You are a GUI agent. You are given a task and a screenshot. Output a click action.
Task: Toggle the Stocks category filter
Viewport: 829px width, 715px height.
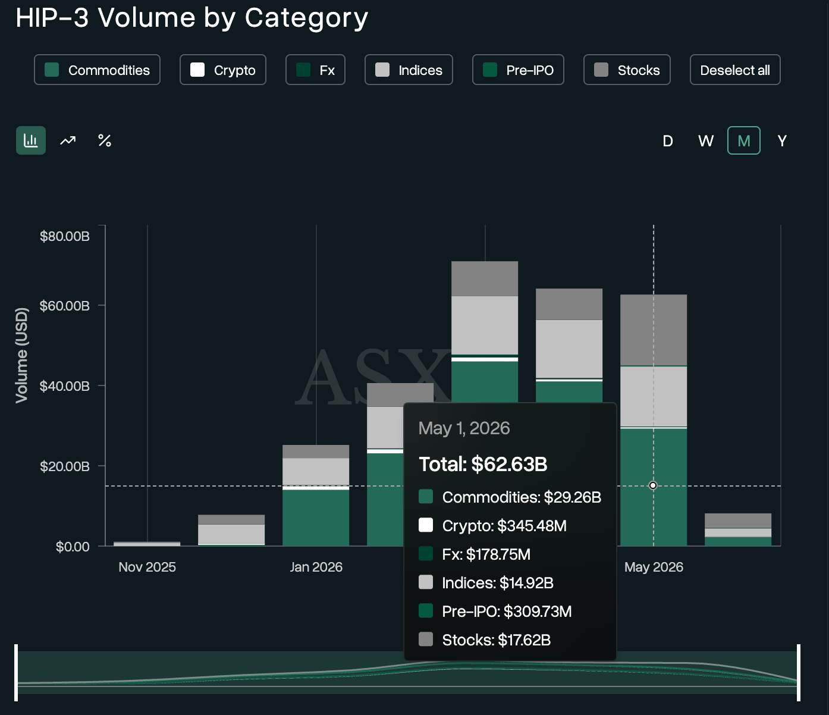tap(627, 70)
